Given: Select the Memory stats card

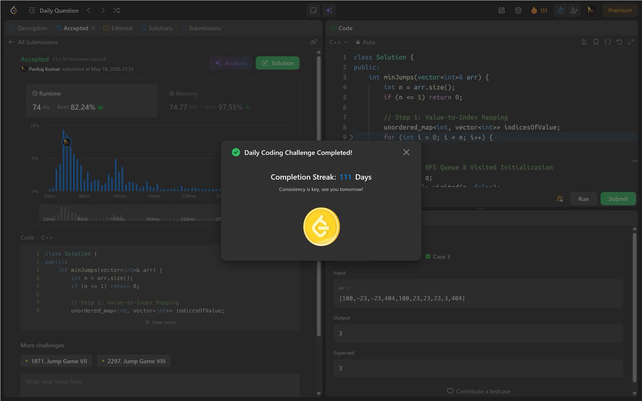Looking at the screenshot, I should point(228,101).
